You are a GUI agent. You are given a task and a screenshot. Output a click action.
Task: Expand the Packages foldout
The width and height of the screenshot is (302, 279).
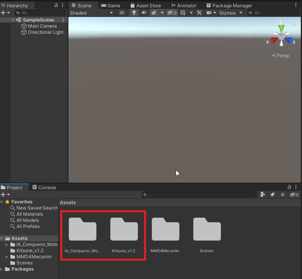[2, 269]
